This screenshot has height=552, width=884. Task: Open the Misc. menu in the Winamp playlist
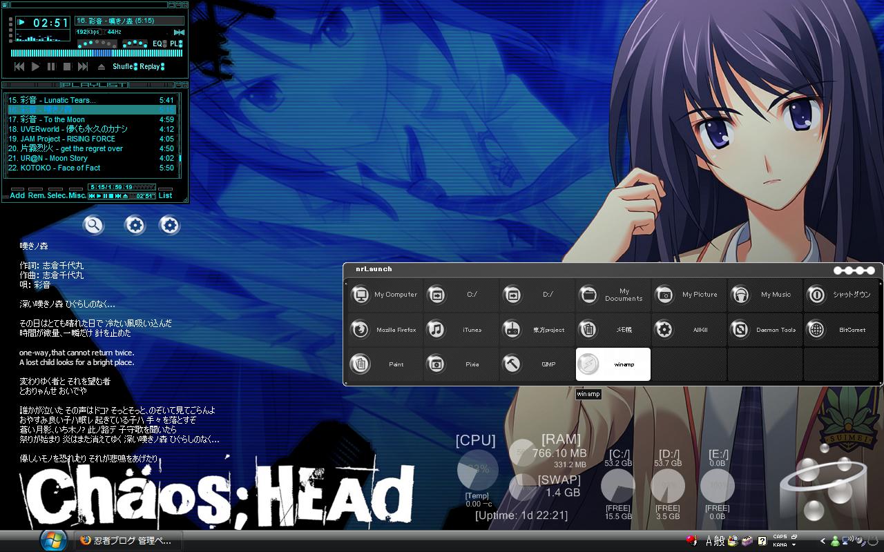77,195
